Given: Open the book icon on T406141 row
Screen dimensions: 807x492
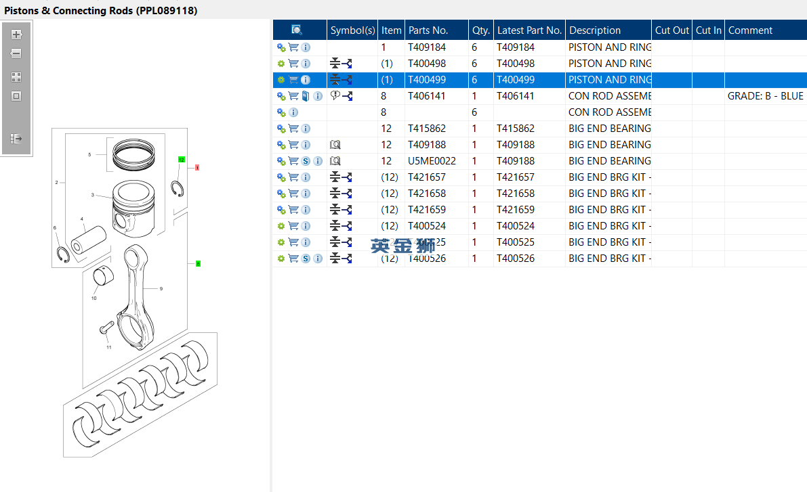Looking at the screenshot, I should pyautogui.click(x=306, y=96).
